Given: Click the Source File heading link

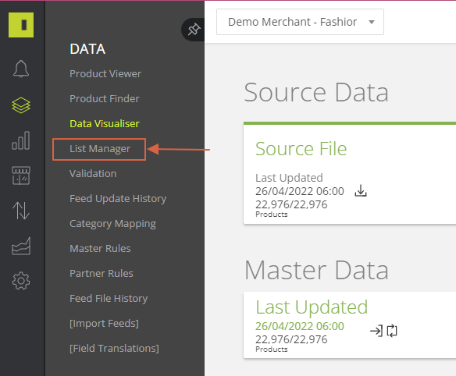Looking at the screenshot, I should tap(301, 149).
